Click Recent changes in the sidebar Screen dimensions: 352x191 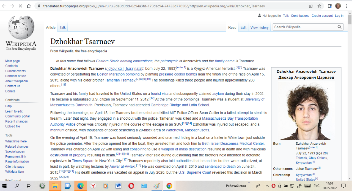(16, 121)
